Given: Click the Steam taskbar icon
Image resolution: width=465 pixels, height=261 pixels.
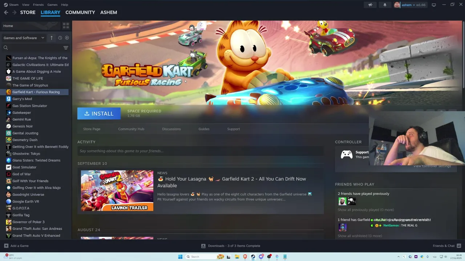Looking at the screenshot, I should click(x=253, y=257).
